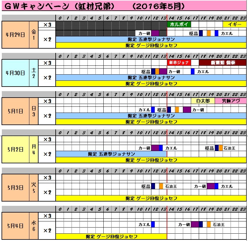
Task: Click the purple block beside カー研 on 4月29日
Action: [x=155, y=33]
